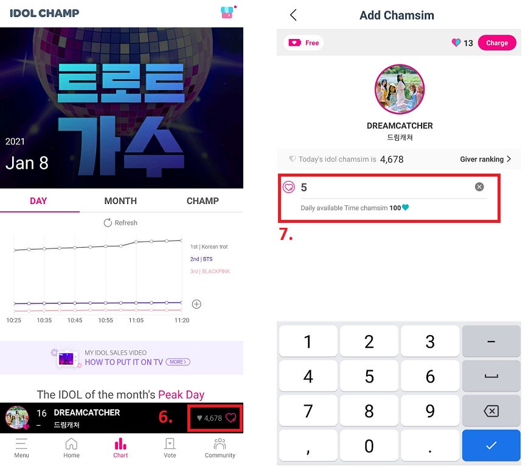531x469 pixels.
Task: Select the Free chamsim button
Action: point(304,43)
